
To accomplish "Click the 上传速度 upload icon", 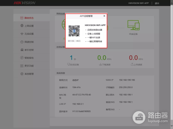I will point(132,64).
